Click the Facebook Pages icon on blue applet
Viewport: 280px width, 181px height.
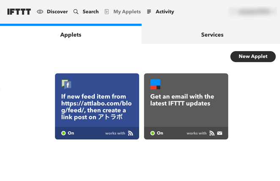66,84
